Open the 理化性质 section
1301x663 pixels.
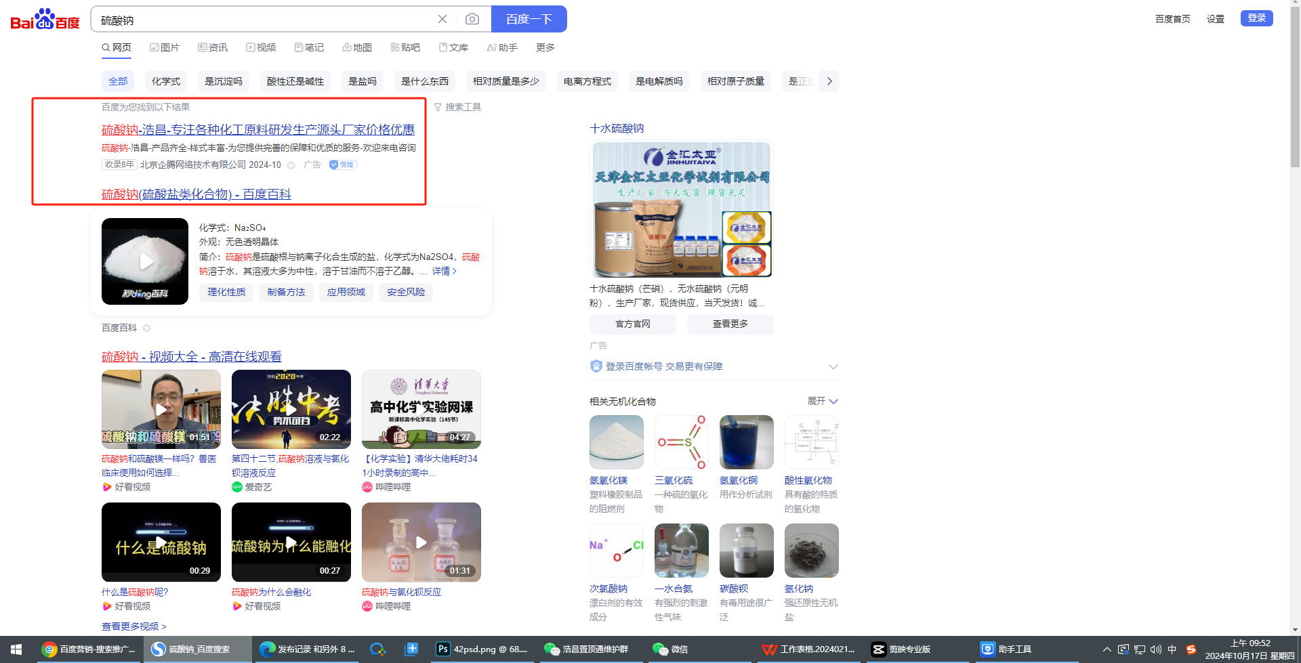point(226,292)
